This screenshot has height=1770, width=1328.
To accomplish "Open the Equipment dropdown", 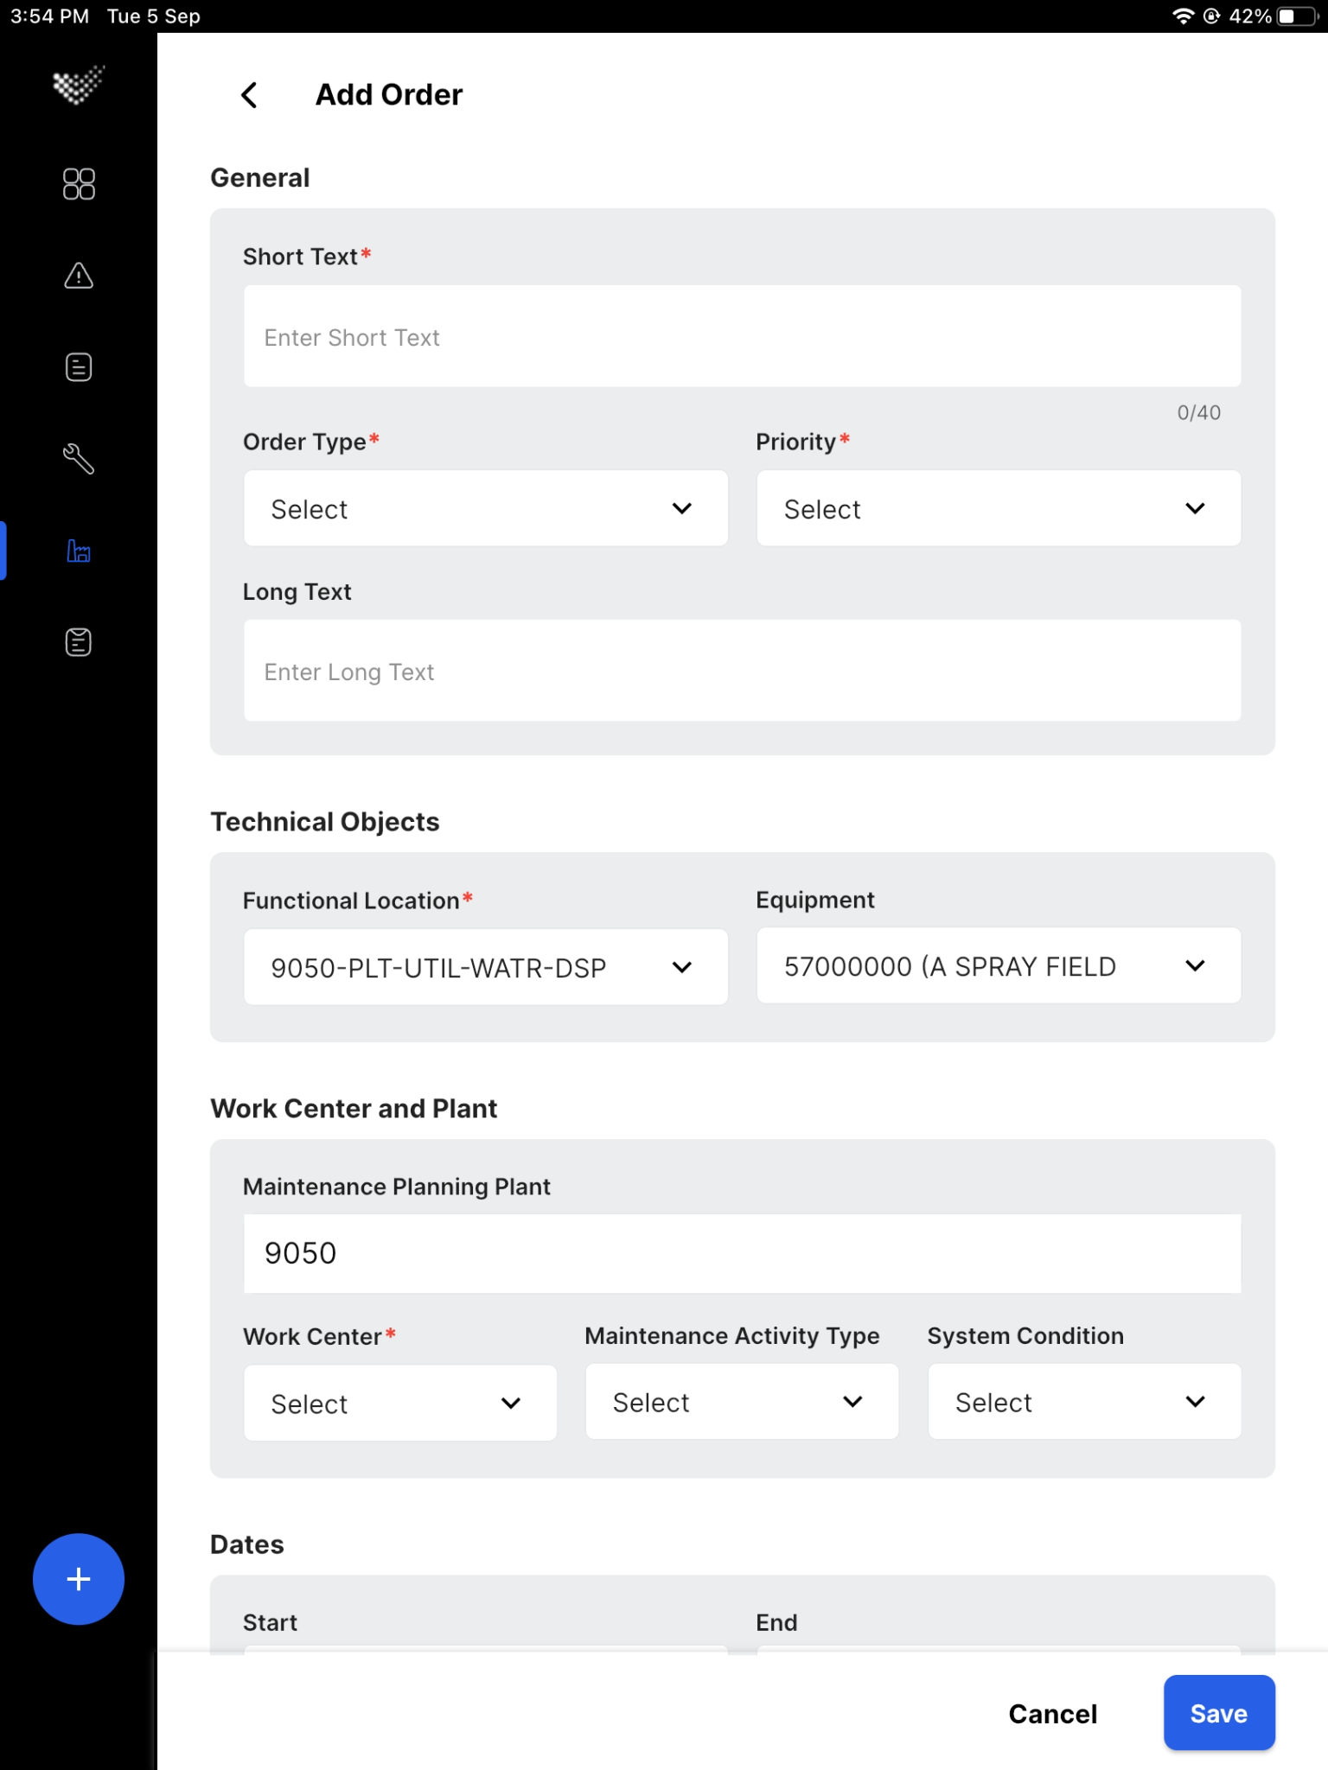I will [999, 965].
